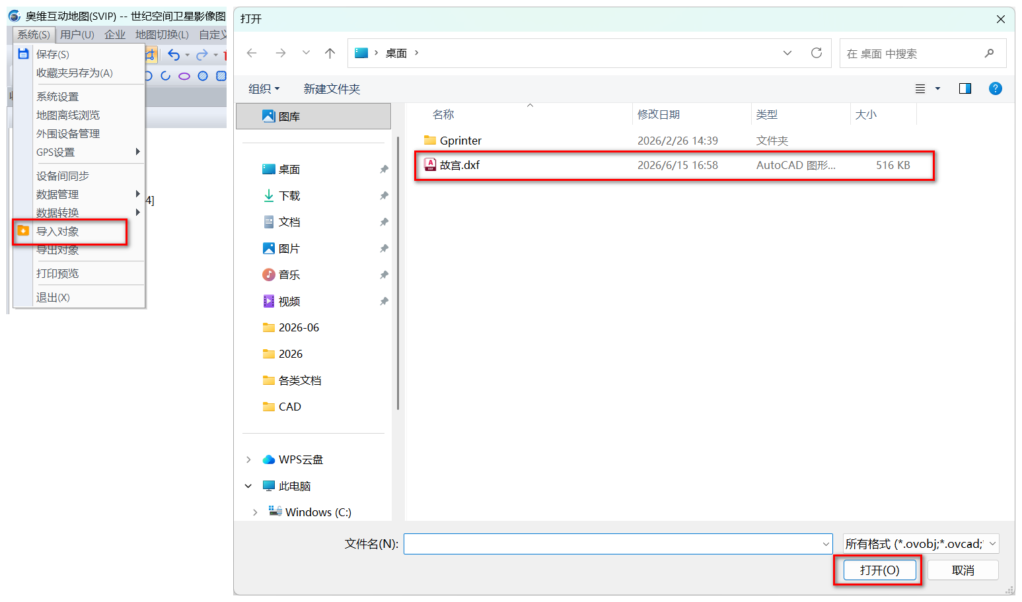
Task: Show recent locations dropdown
Action: 306,53
